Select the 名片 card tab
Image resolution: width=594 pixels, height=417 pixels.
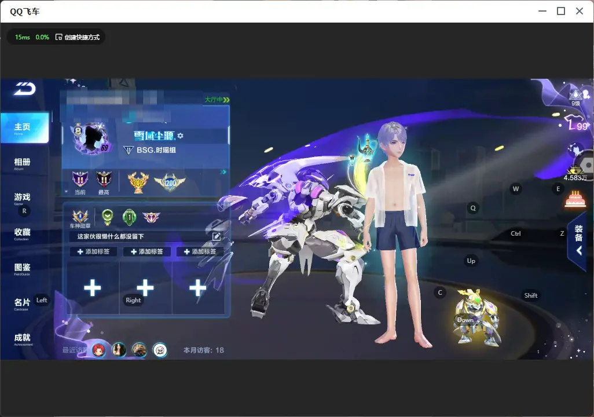pyautogui.click(x=21, y=304)
